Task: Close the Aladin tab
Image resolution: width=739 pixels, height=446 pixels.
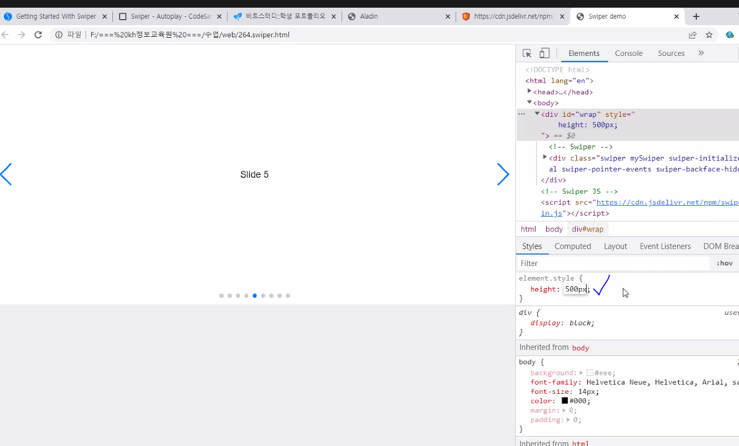Action: pos(448,16)
